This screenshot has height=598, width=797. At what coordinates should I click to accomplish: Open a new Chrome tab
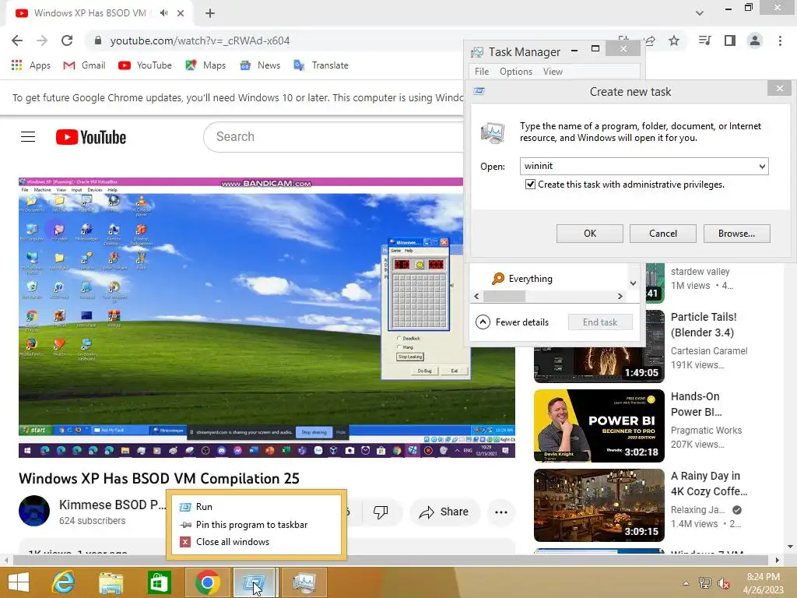[210, 13]
